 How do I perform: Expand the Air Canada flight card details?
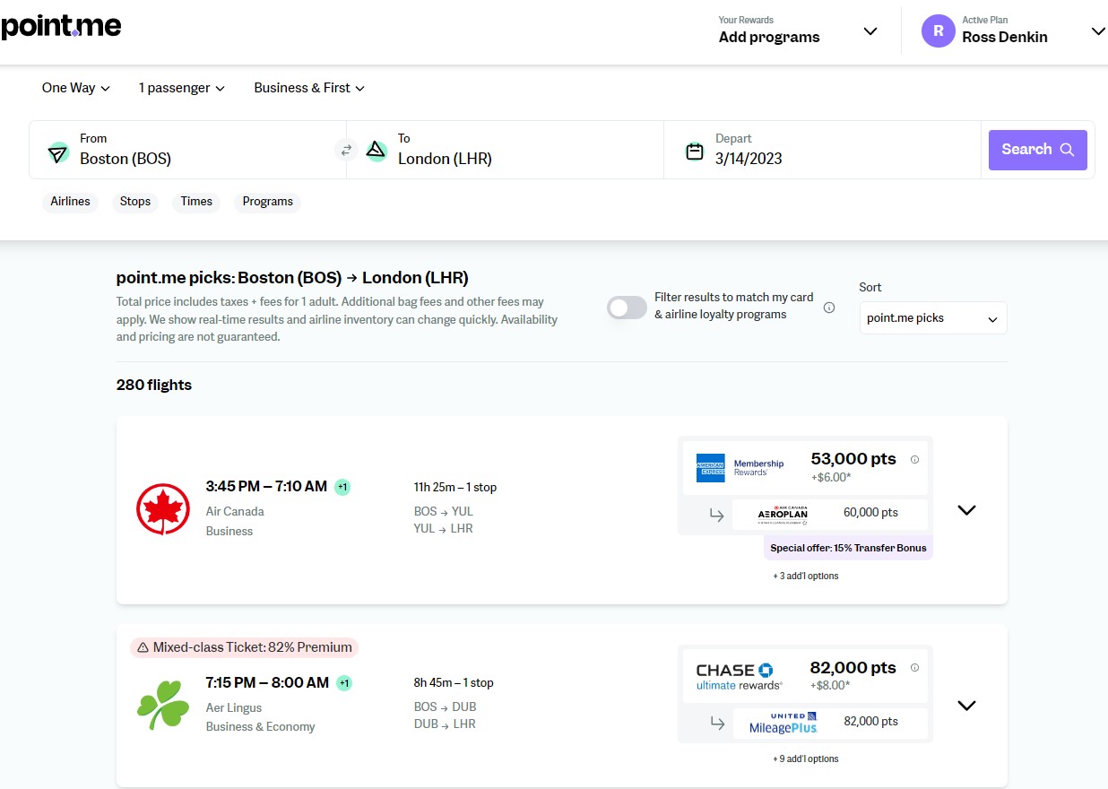coord(965,509)
